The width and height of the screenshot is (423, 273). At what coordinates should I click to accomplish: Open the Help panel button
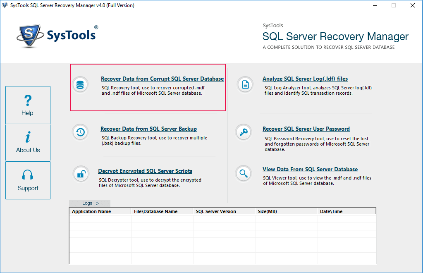(x=28, y=105)
